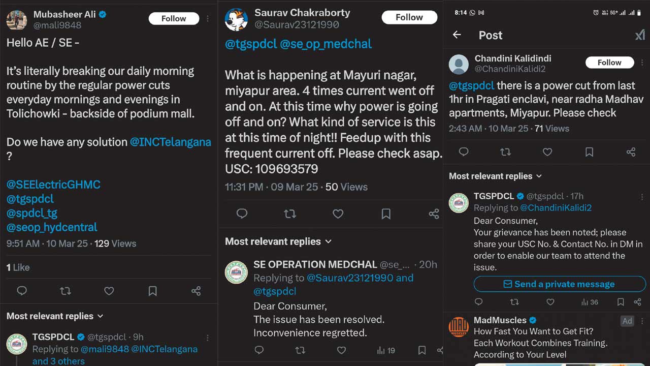Bookmark Mubasheer Ali's Tolichowki post
Viewport: 650px width, 366px height.
point(152,291)
